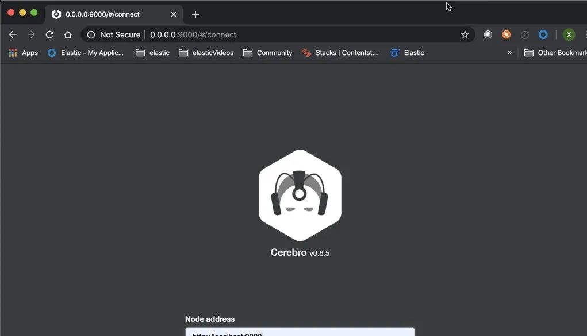
Task: Focus the Node address input field
Action: click(300, 332)
